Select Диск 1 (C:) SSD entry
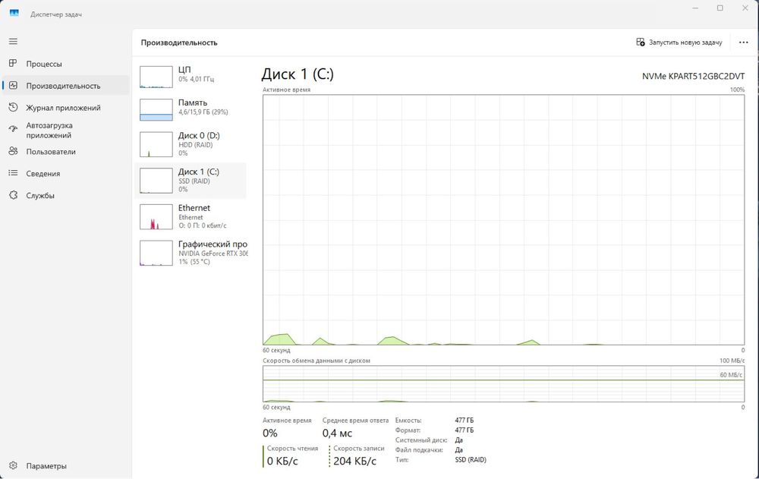This screenshot has width=759, height=479. point(191,180)
